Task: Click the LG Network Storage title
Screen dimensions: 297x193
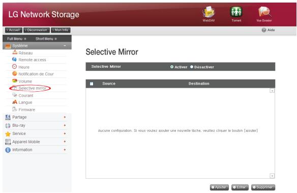Action: pyautogui.click(x=44, y=15)
